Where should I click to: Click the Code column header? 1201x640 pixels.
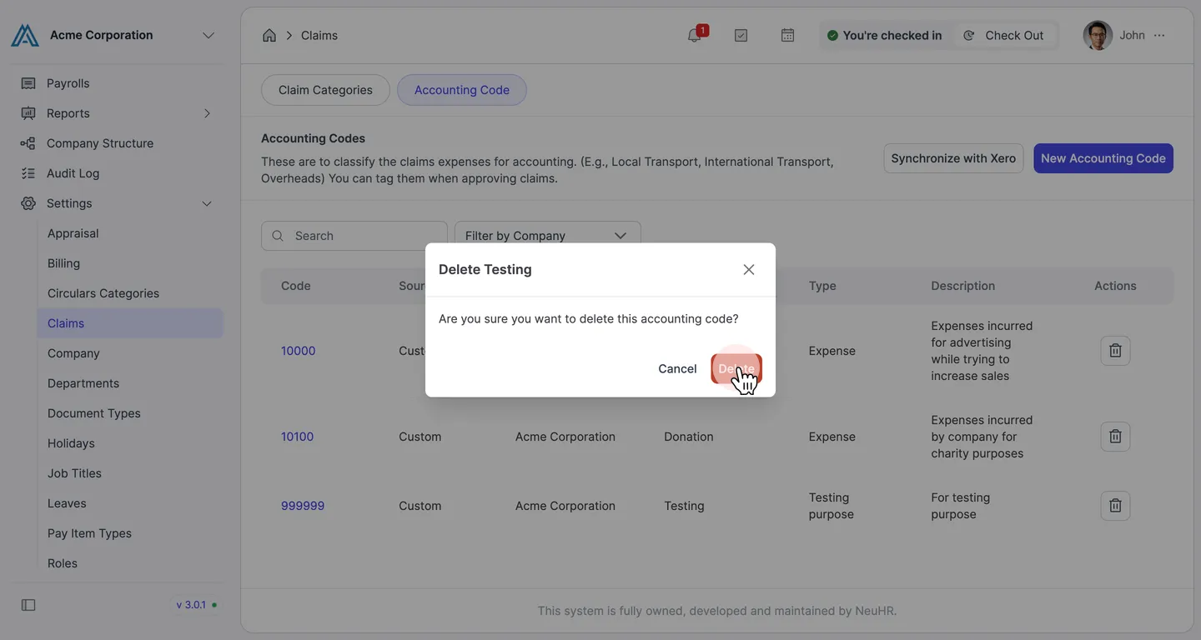pos(295,286)
